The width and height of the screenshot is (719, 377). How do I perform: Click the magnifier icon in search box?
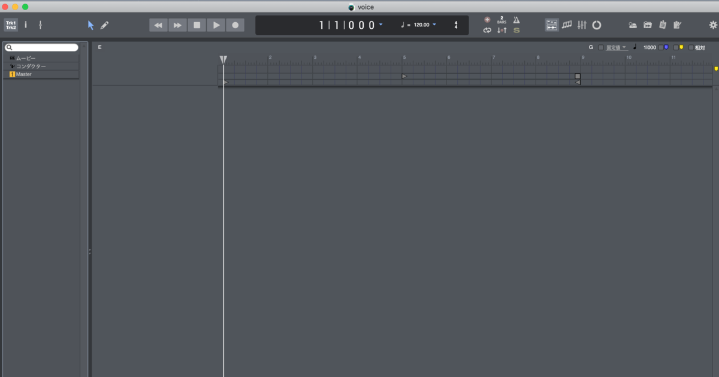pos(9,47)
